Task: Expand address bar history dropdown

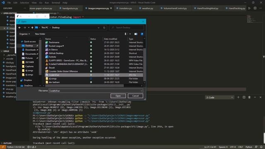Action: point(99,28)
